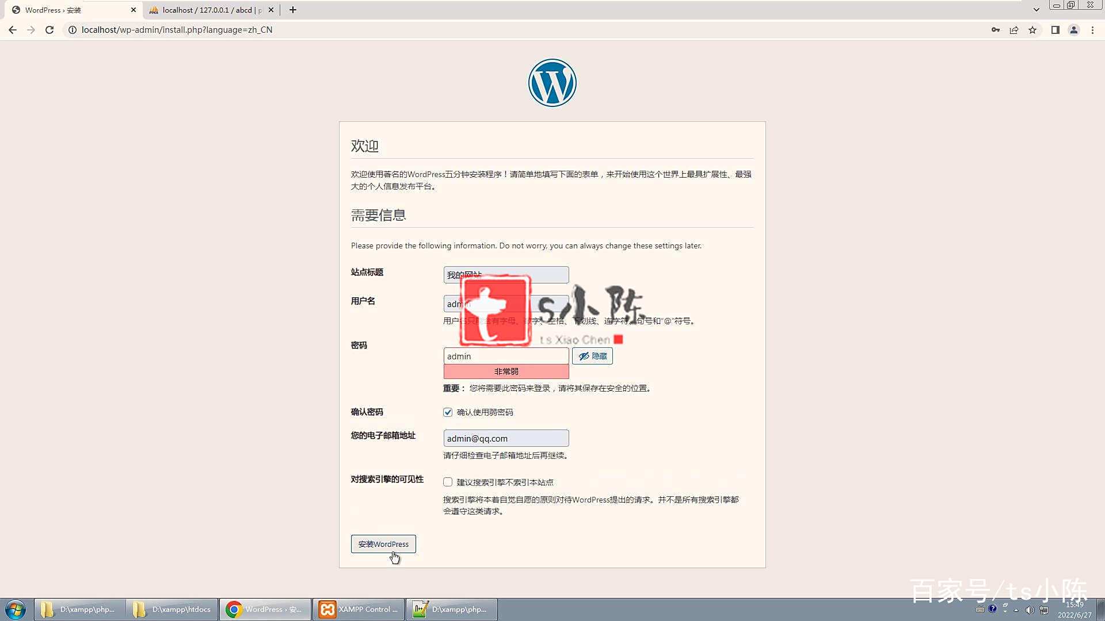Click the WordPress logo
1105x621 pixels.
(x=552, y=83)
